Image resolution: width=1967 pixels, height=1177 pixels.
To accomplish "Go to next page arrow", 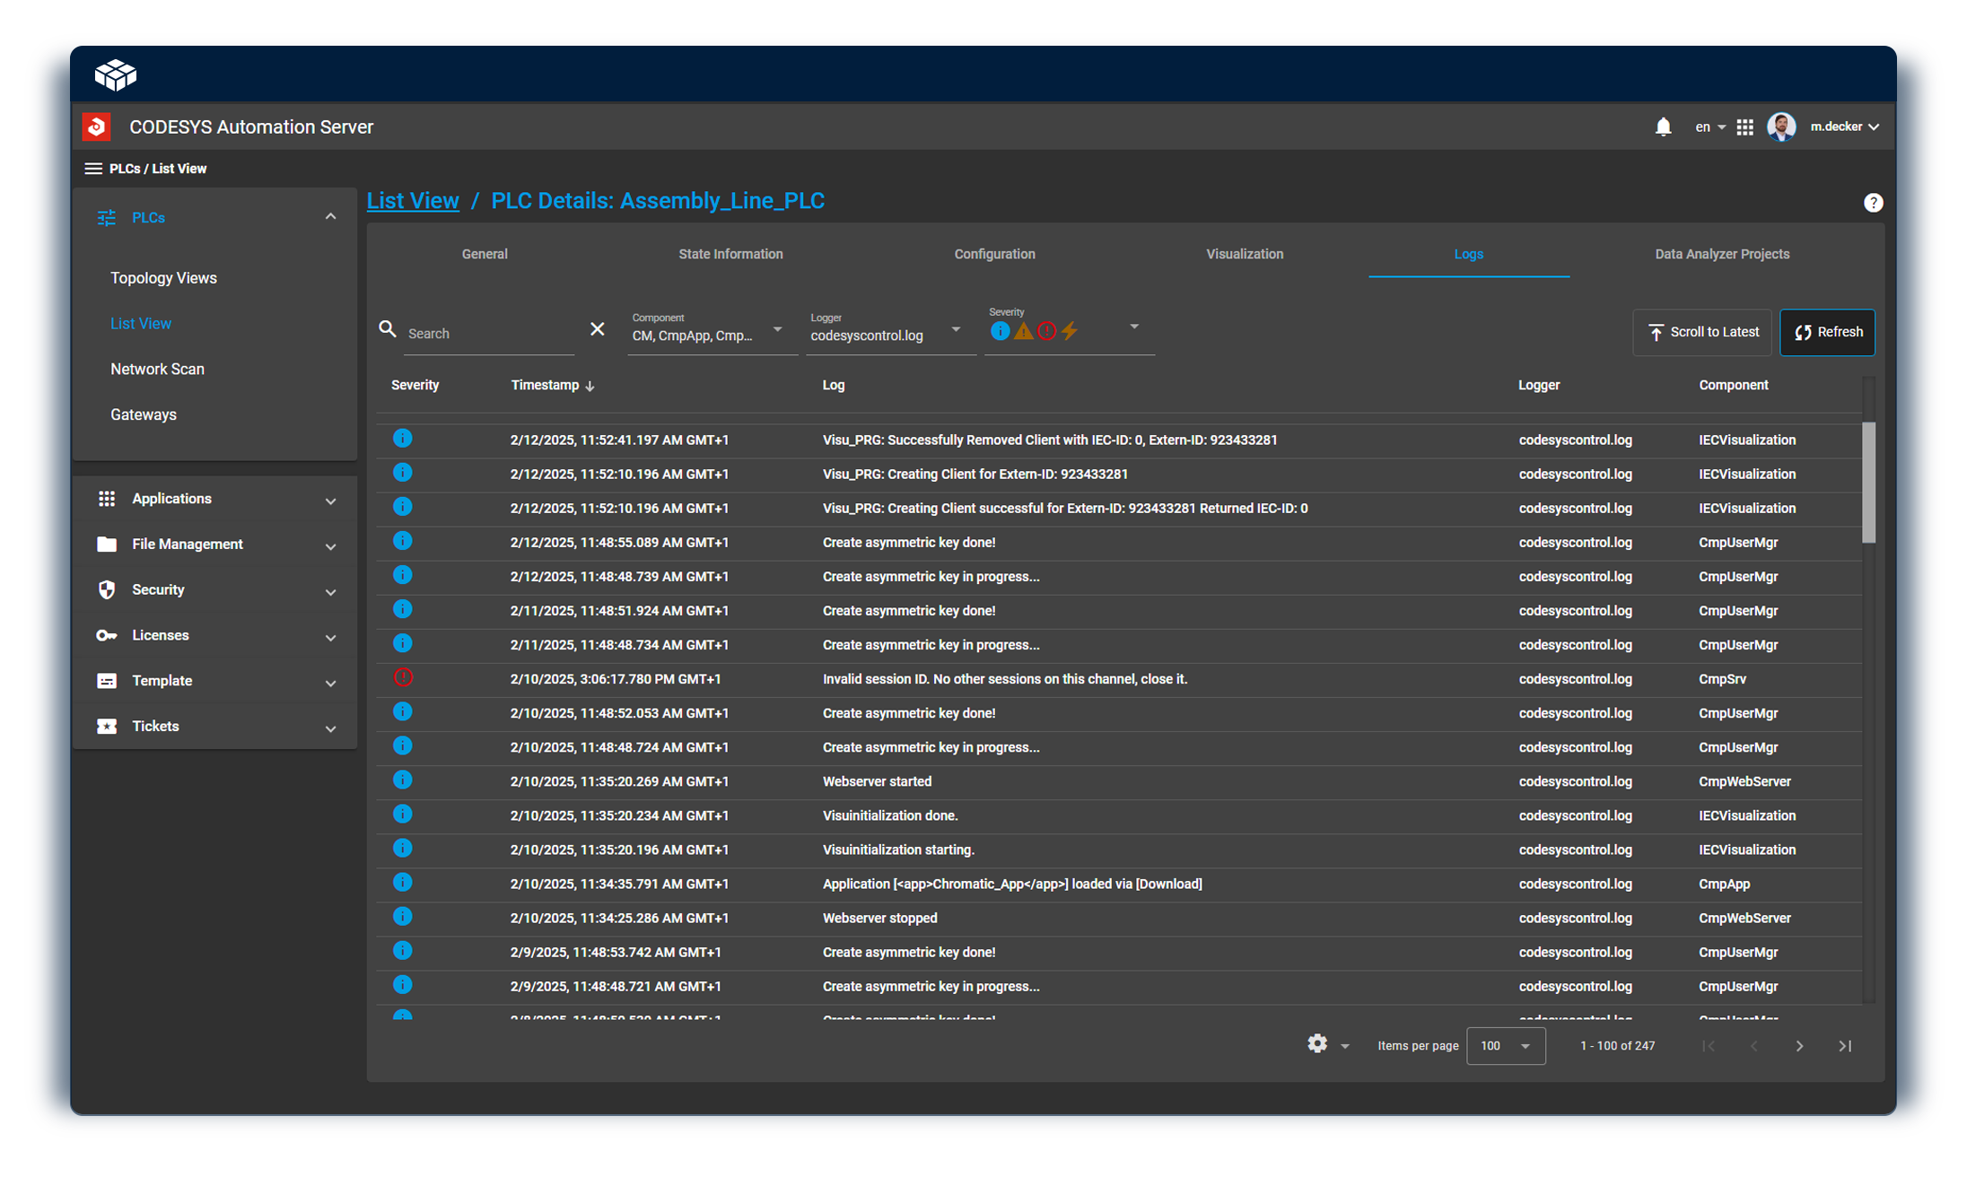I will point(1799,1046).
